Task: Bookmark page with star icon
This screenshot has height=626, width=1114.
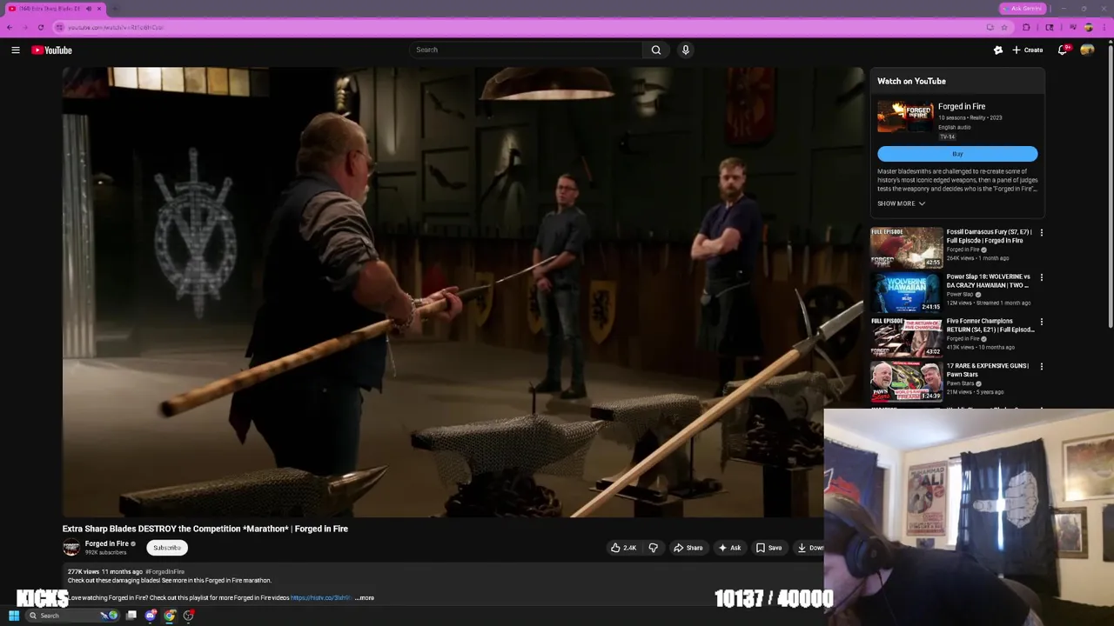Action: (x=1003, y=27)
